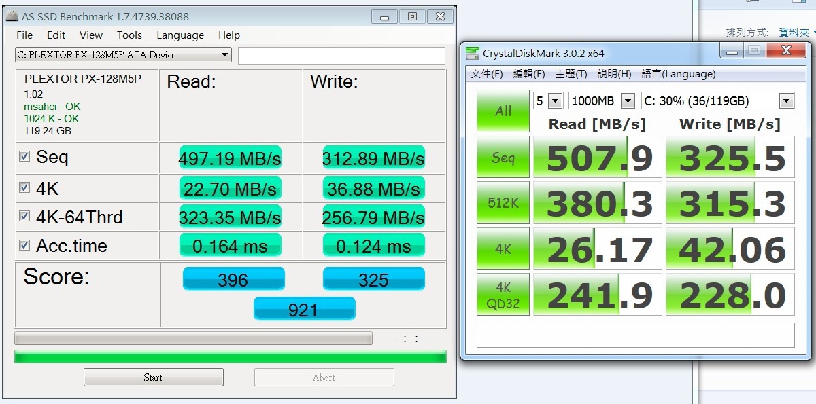Open the Tools menu in AS SSD Benchmark
This screenshot has height=404, width=816.
coord(129,35)
